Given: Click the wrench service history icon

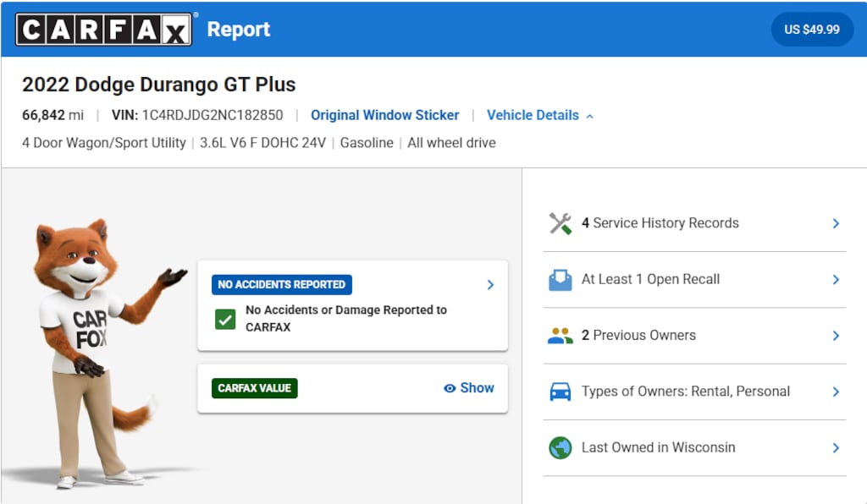Looking at the screenshot, I should click(561, 223).
